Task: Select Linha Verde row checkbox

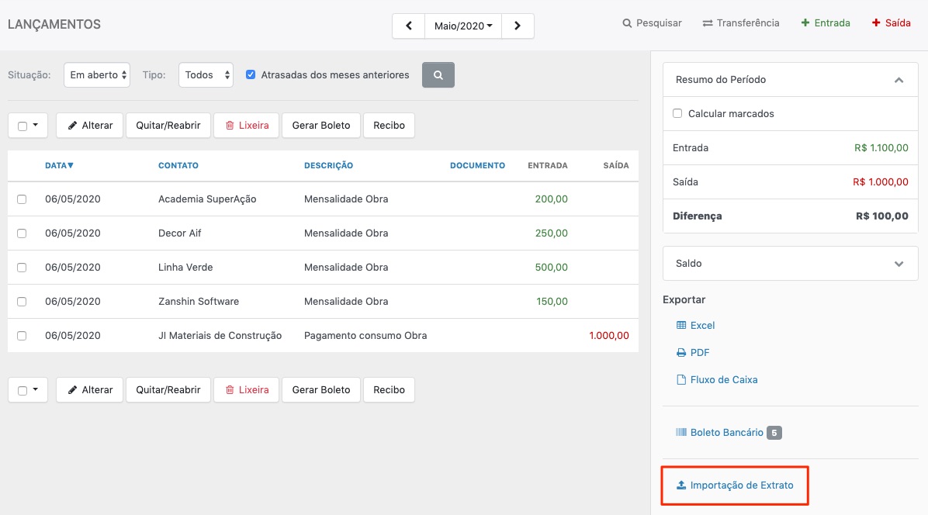Action: (22, 268)
